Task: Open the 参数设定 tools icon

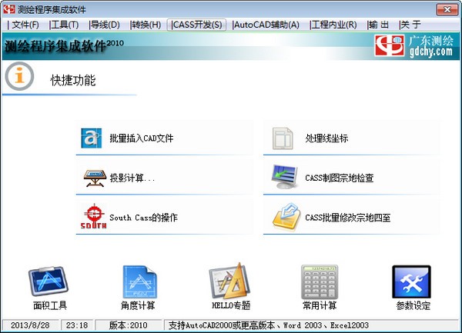Action: 411,281
